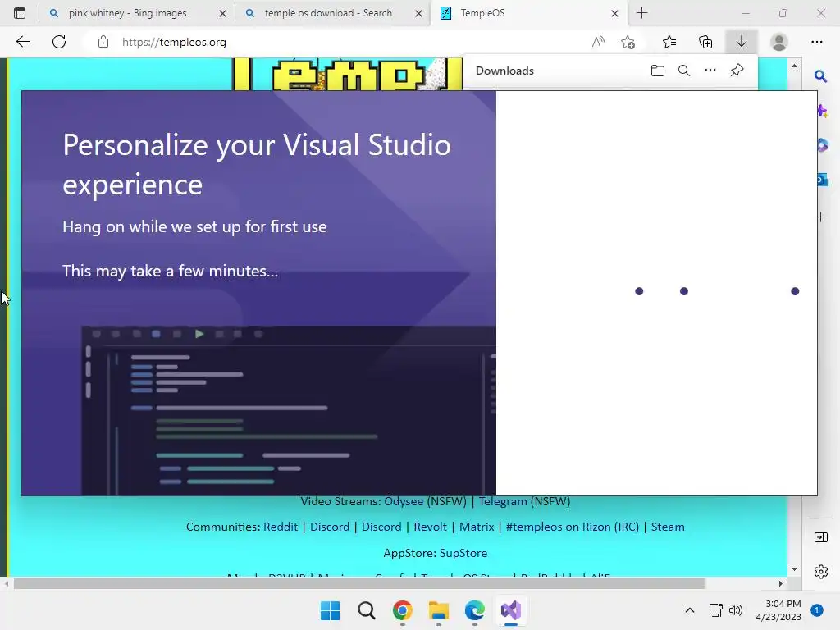Open the second Discord link
Screen dimensions: 840x630
[x=381, y=527]
